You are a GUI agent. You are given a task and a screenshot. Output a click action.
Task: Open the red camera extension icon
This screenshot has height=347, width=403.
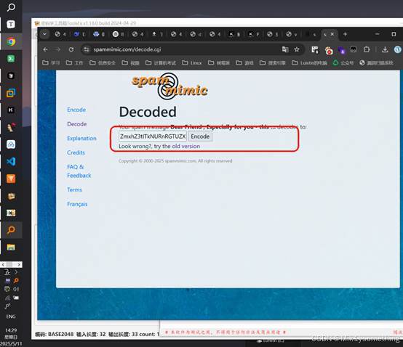[329, 50]
